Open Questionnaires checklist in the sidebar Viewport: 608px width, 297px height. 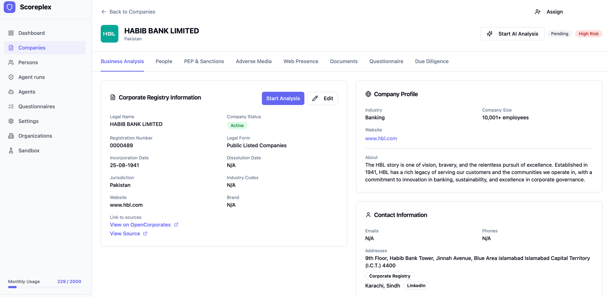(36, 107)
